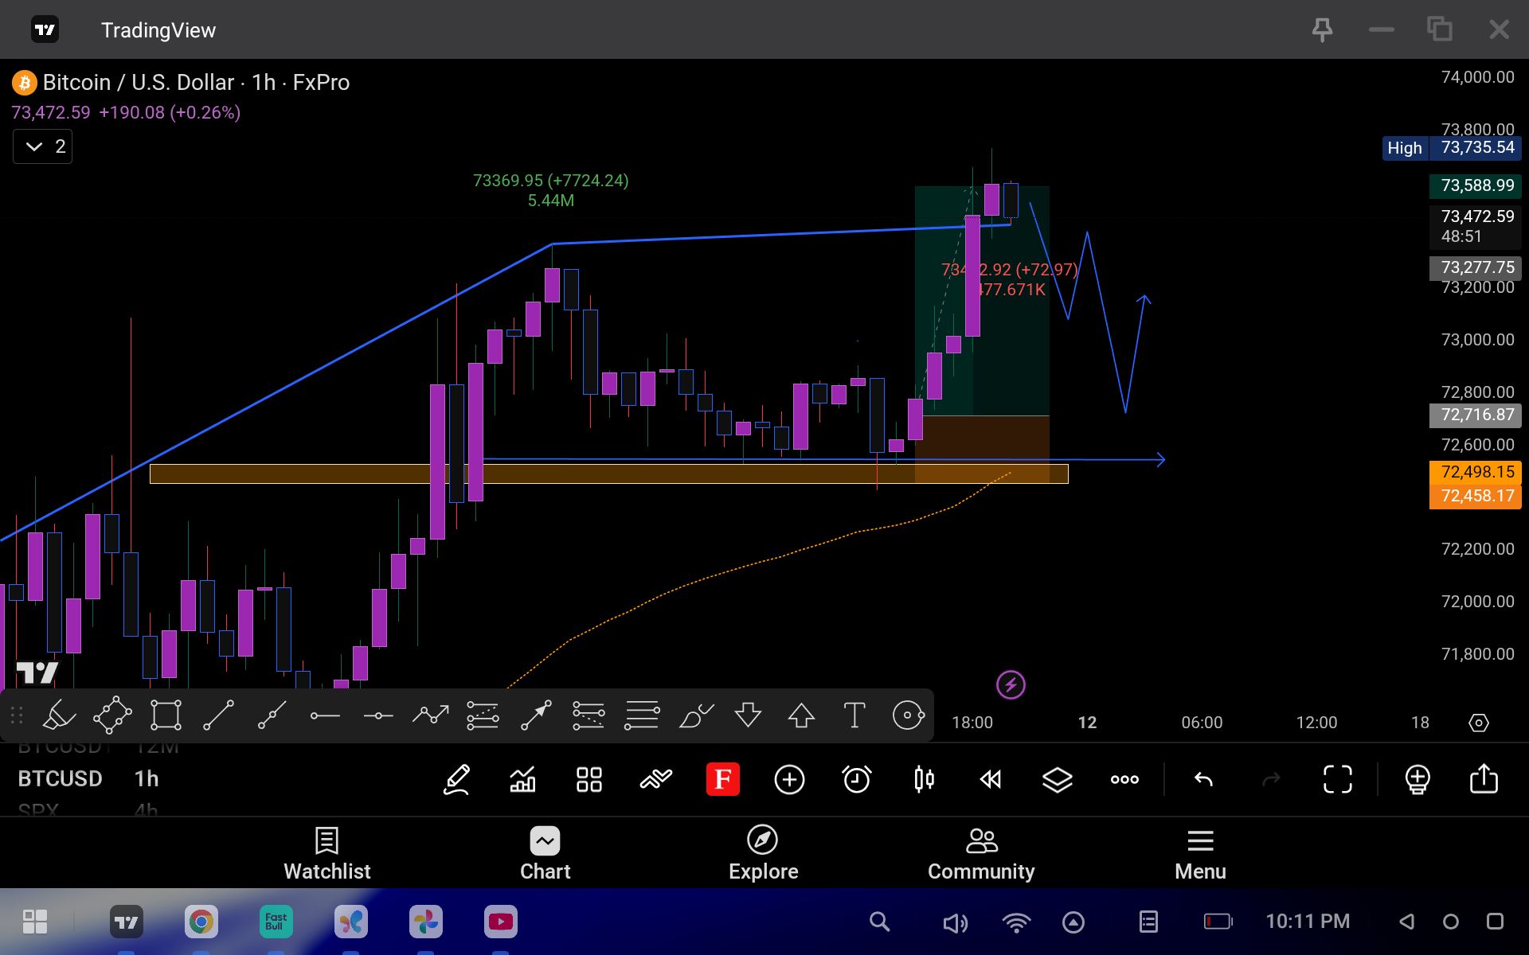The image size is (1529, 955).
Task: Click the BTCUSD symbol button
Action: click(61, 778)
